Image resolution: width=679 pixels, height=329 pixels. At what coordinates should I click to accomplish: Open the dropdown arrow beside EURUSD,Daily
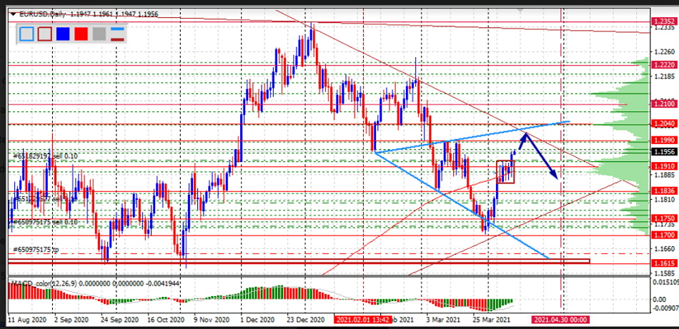pyautogui.click(x=13, y=14)
